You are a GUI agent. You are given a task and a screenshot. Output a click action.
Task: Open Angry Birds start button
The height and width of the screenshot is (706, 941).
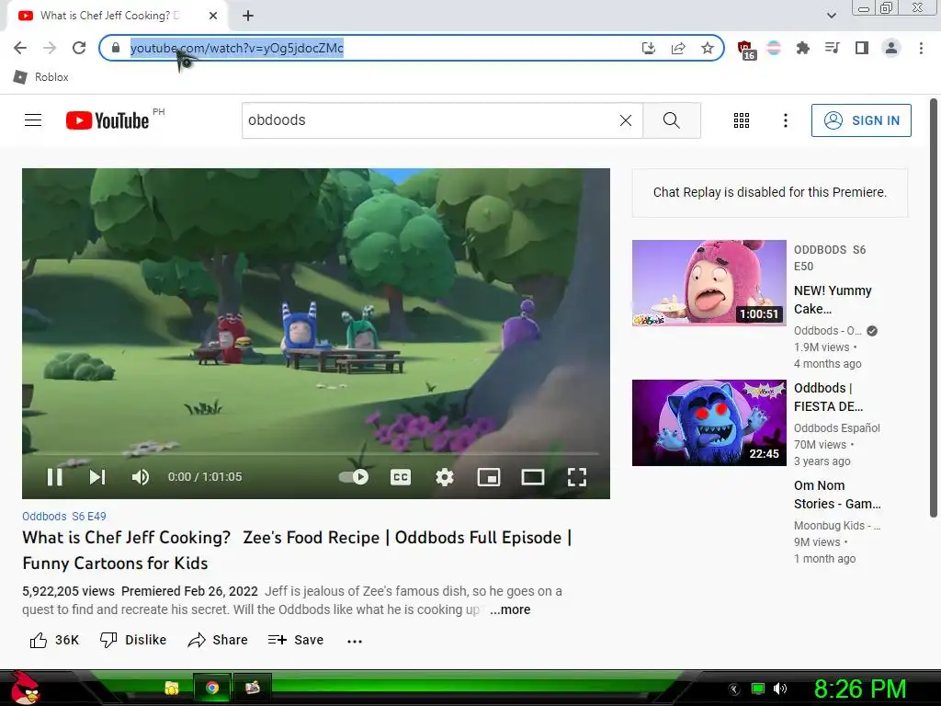(26, 688)
